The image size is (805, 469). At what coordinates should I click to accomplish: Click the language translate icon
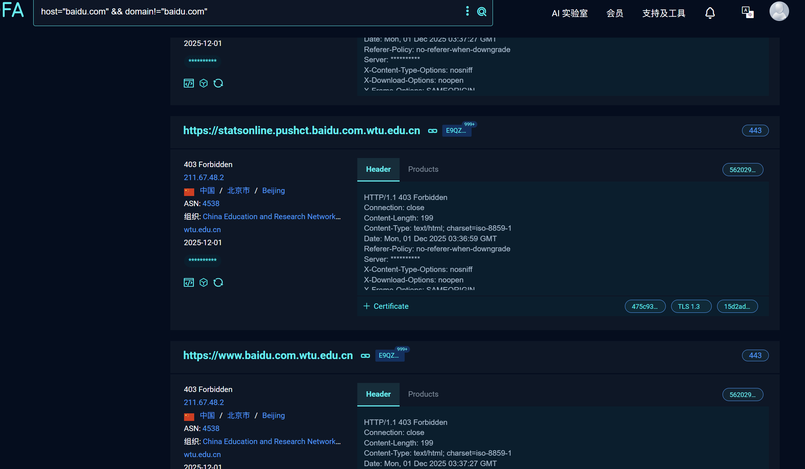coord(747,12)
